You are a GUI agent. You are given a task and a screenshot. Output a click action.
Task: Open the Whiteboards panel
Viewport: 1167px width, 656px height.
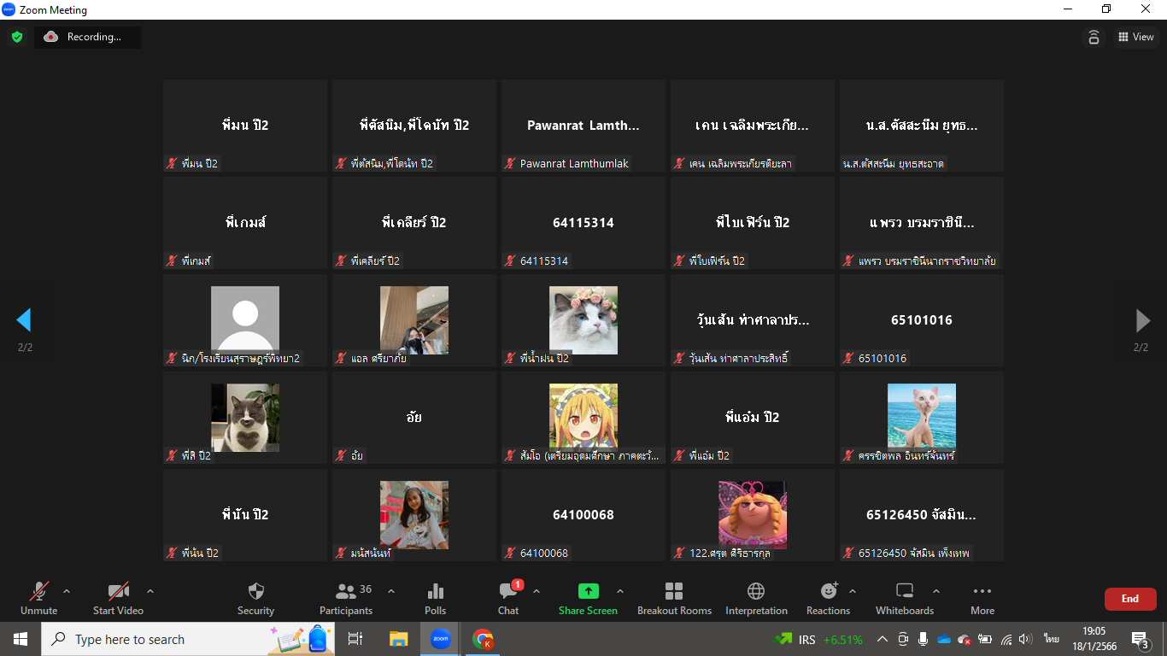(x=904, y=598)
